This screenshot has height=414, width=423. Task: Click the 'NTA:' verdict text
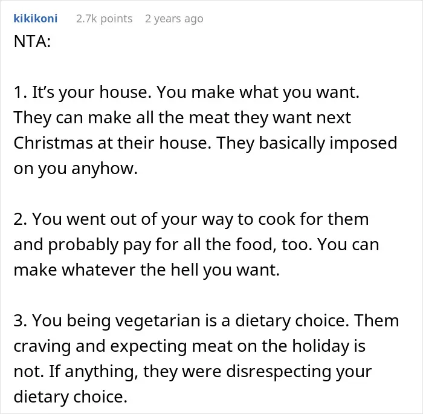click(x=32, y=42)
